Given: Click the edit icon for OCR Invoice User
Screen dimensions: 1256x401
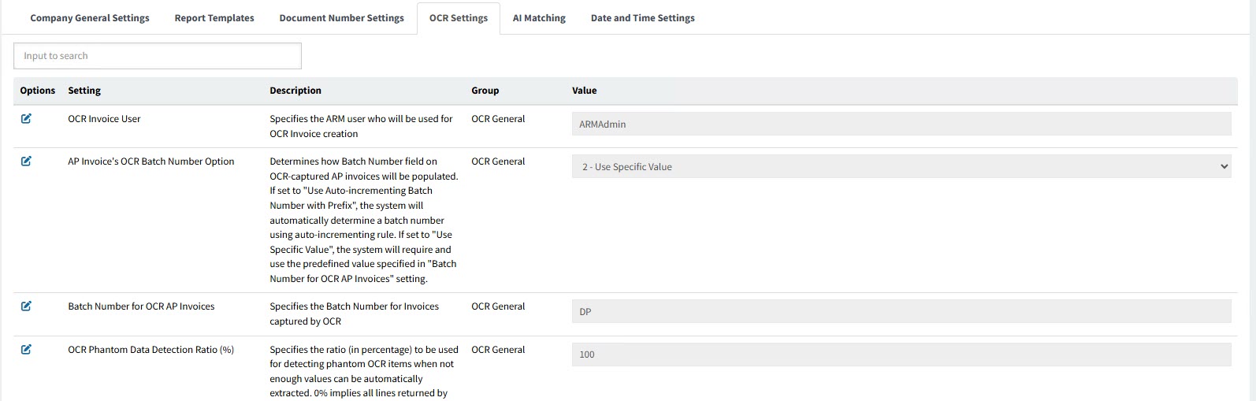Looking at the screenshot, I should (26, 119).
